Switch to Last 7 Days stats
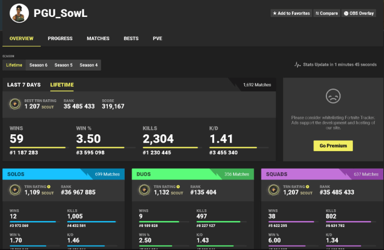The height and width of the screenshot is (250, 384). [24, 85]
